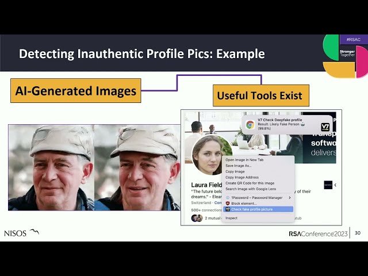The width and height of the screenshot is (368, 276).
Task: Click the Useful Tools Exist label box
Action: tap(260, 95)
